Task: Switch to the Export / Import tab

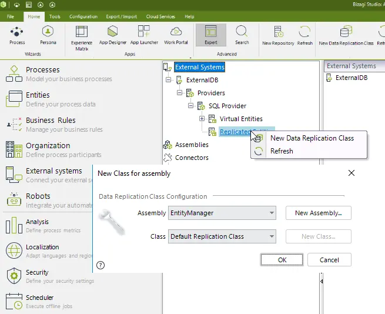Action: coord(121,16)
